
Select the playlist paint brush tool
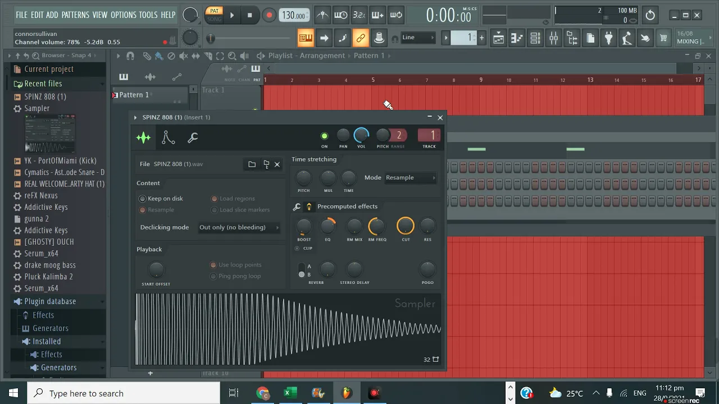click(159, 56)
